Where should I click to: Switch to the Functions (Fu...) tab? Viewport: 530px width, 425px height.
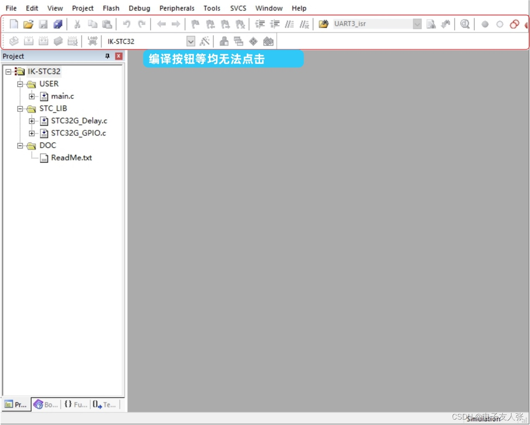click(x=76, y=404)
